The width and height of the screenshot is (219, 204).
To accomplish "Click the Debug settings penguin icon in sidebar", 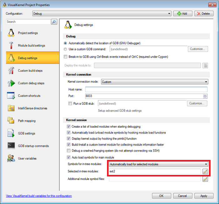I will 11,58.
